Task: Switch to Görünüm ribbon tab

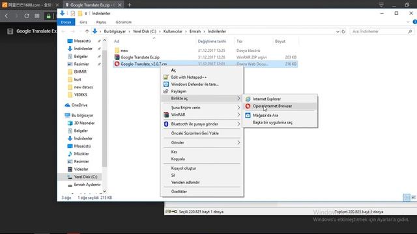Action: pyautogui.click(x=123, y=22)
